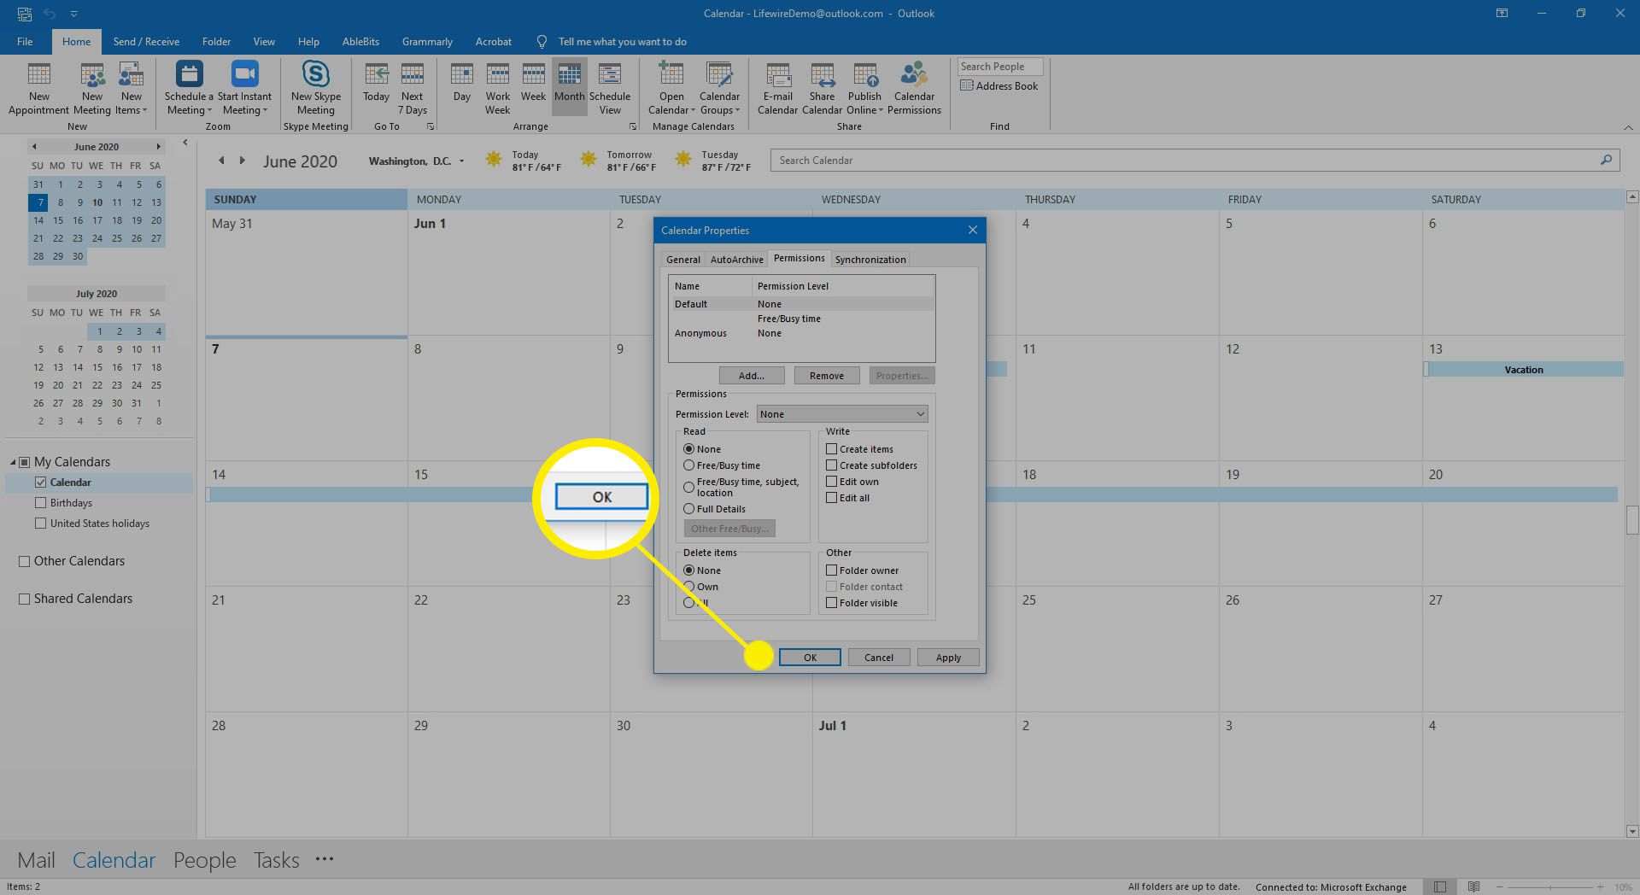Screen dimensions: 1640x895
Task: Select the Month view button
Action: point(569,88)
